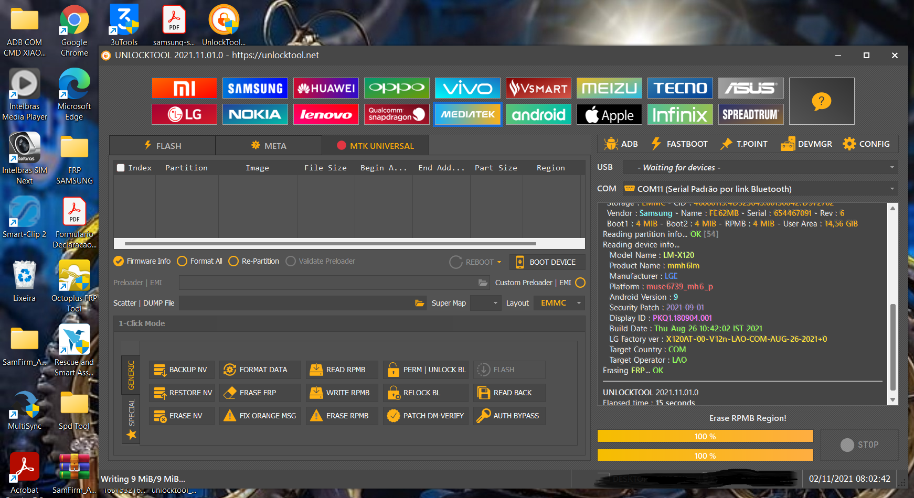Select the LG brand logo

click(x=184, y=114)
